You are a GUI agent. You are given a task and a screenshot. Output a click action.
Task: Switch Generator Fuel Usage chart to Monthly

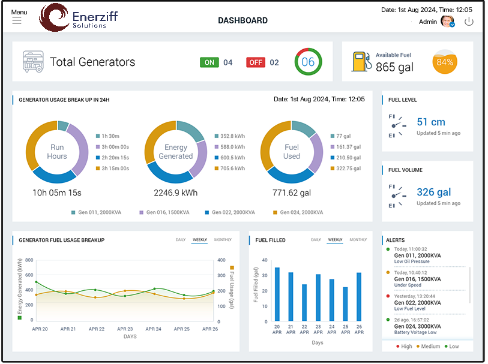(x=223, y=240)
